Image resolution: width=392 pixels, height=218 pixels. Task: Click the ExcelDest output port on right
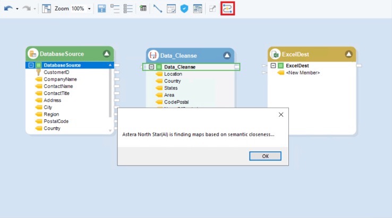tap(359, 66)
